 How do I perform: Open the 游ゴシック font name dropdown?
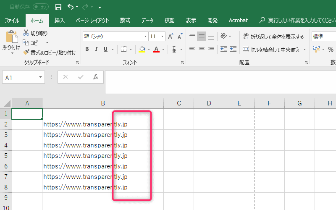click(145, 37)
